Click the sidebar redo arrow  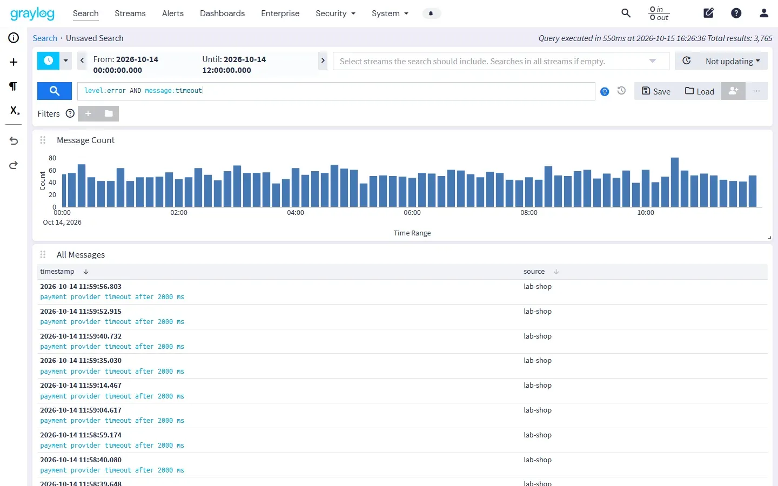pyautogui.click(x=14, y=165)
